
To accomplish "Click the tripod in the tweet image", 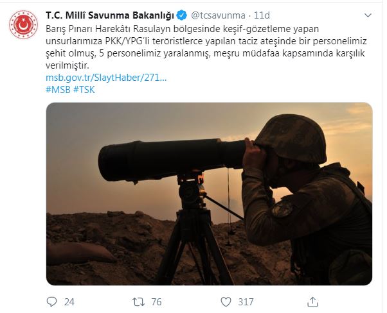I will (x=194, y=229).
